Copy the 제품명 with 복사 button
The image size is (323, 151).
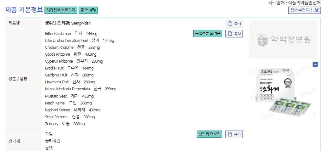[x=234, y=24]
